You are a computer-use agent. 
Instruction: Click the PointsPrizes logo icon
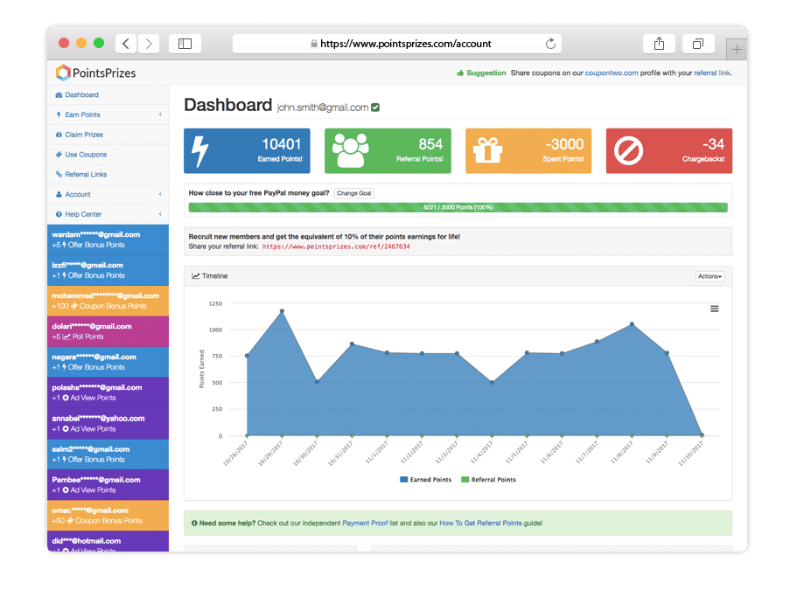click(x=63, y=73)
